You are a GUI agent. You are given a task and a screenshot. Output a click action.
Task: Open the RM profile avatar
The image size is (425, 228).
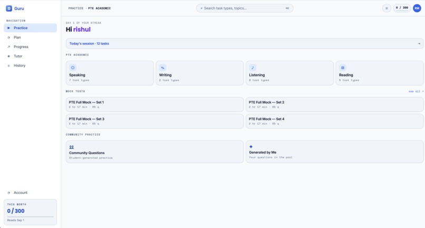point(417,8)
